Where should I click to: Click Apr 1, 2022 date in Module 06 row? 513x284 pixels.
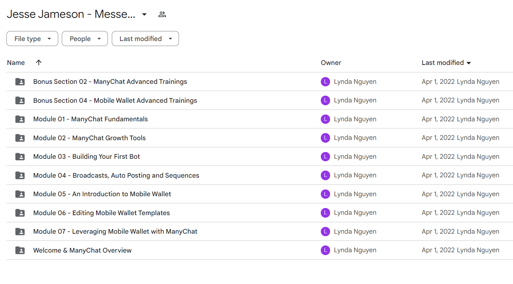coord(438,213)
